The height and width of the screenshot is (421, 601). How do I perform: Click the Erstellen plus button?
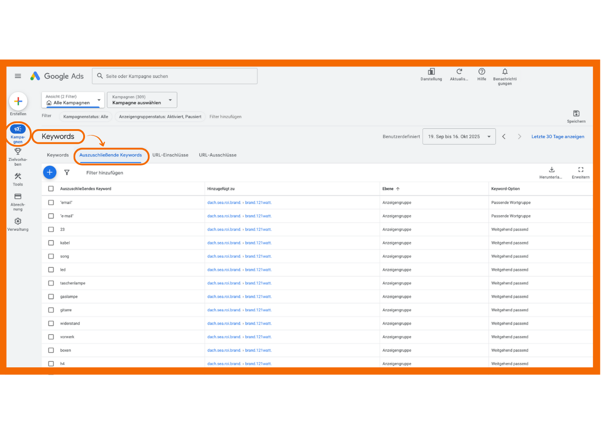18,101
